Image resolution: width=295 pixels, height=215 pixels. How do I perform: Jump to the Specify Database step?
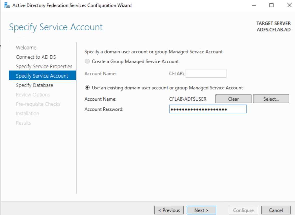[34, 85]
